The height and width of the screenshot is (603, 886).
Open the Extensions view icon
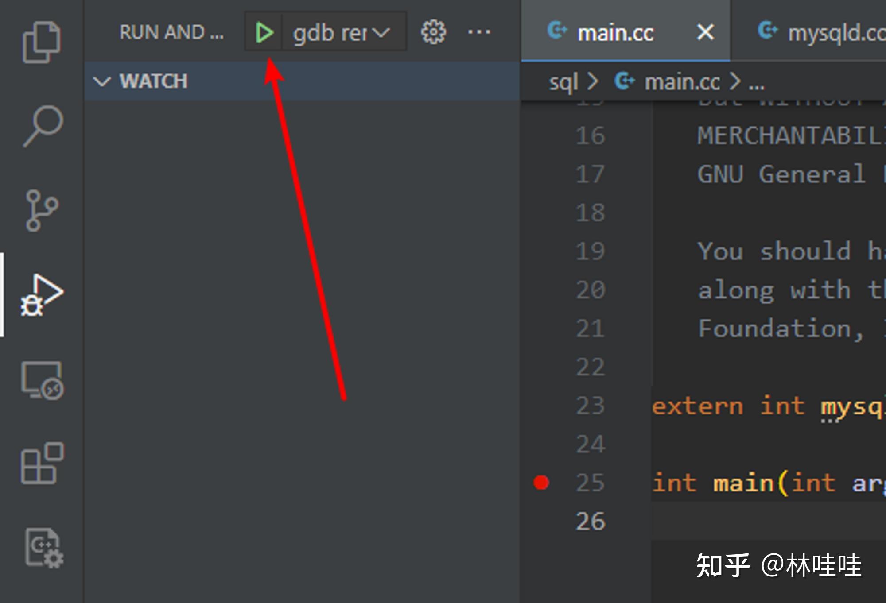tap(42, 463)
